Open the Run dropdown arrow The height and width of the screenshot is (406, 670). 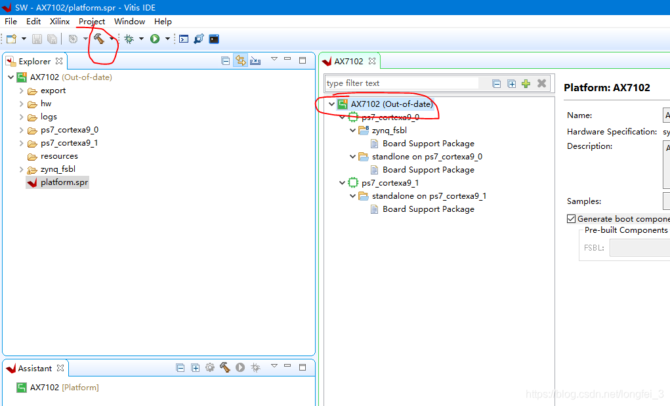pos(167,39)
